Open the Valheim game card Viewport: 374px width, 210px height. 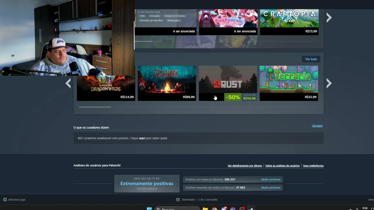click(167, 83)
